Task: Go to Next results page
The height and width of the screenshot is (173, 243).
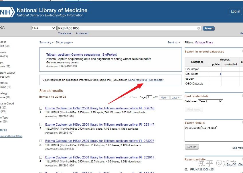Action: (164, 98)
